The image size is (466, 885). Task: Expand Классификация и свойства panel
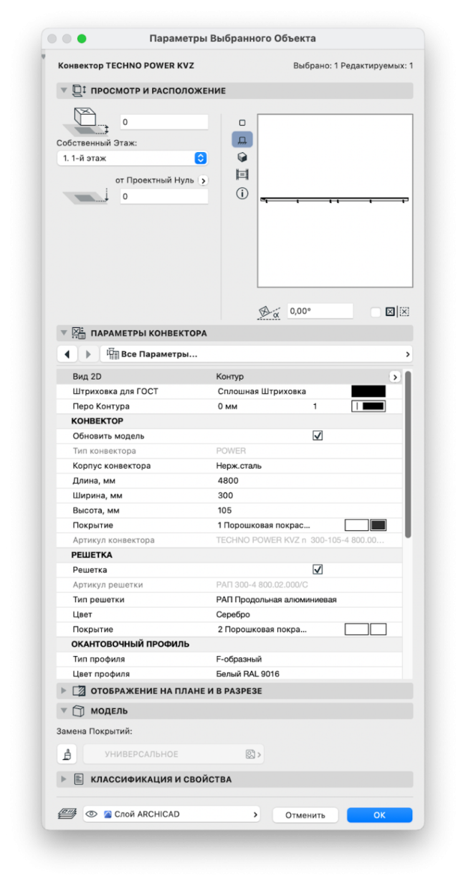[64, 779]
